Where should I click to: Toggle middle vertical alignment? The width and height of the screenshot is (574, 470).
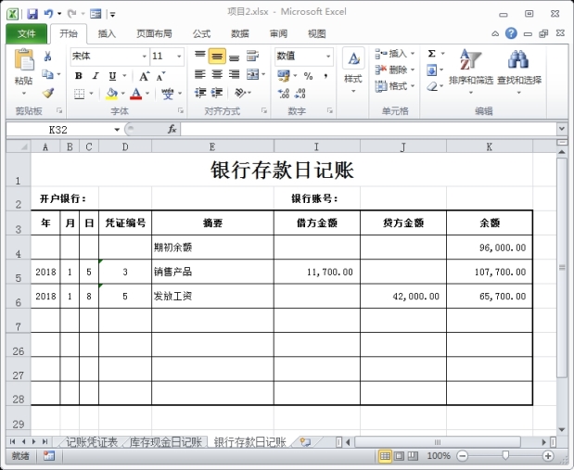[217, 56]
